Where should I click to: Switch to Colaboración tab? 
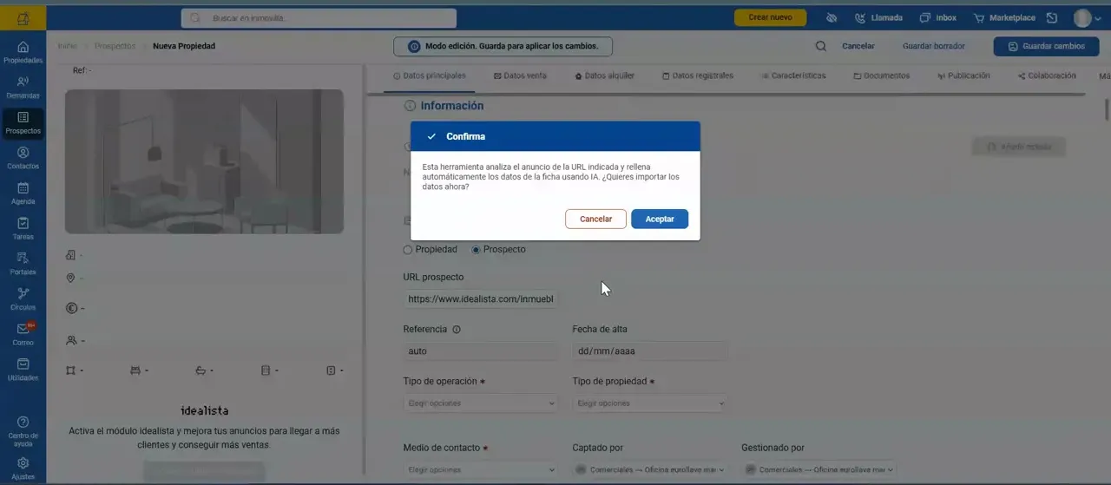[1047, 76]
